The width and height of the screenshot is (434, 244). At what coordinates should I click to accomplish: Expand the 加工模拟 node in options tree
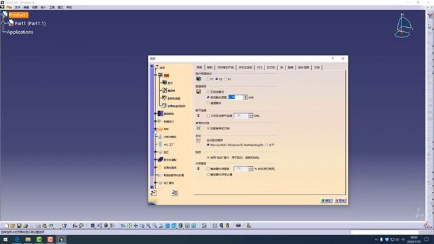155,183
